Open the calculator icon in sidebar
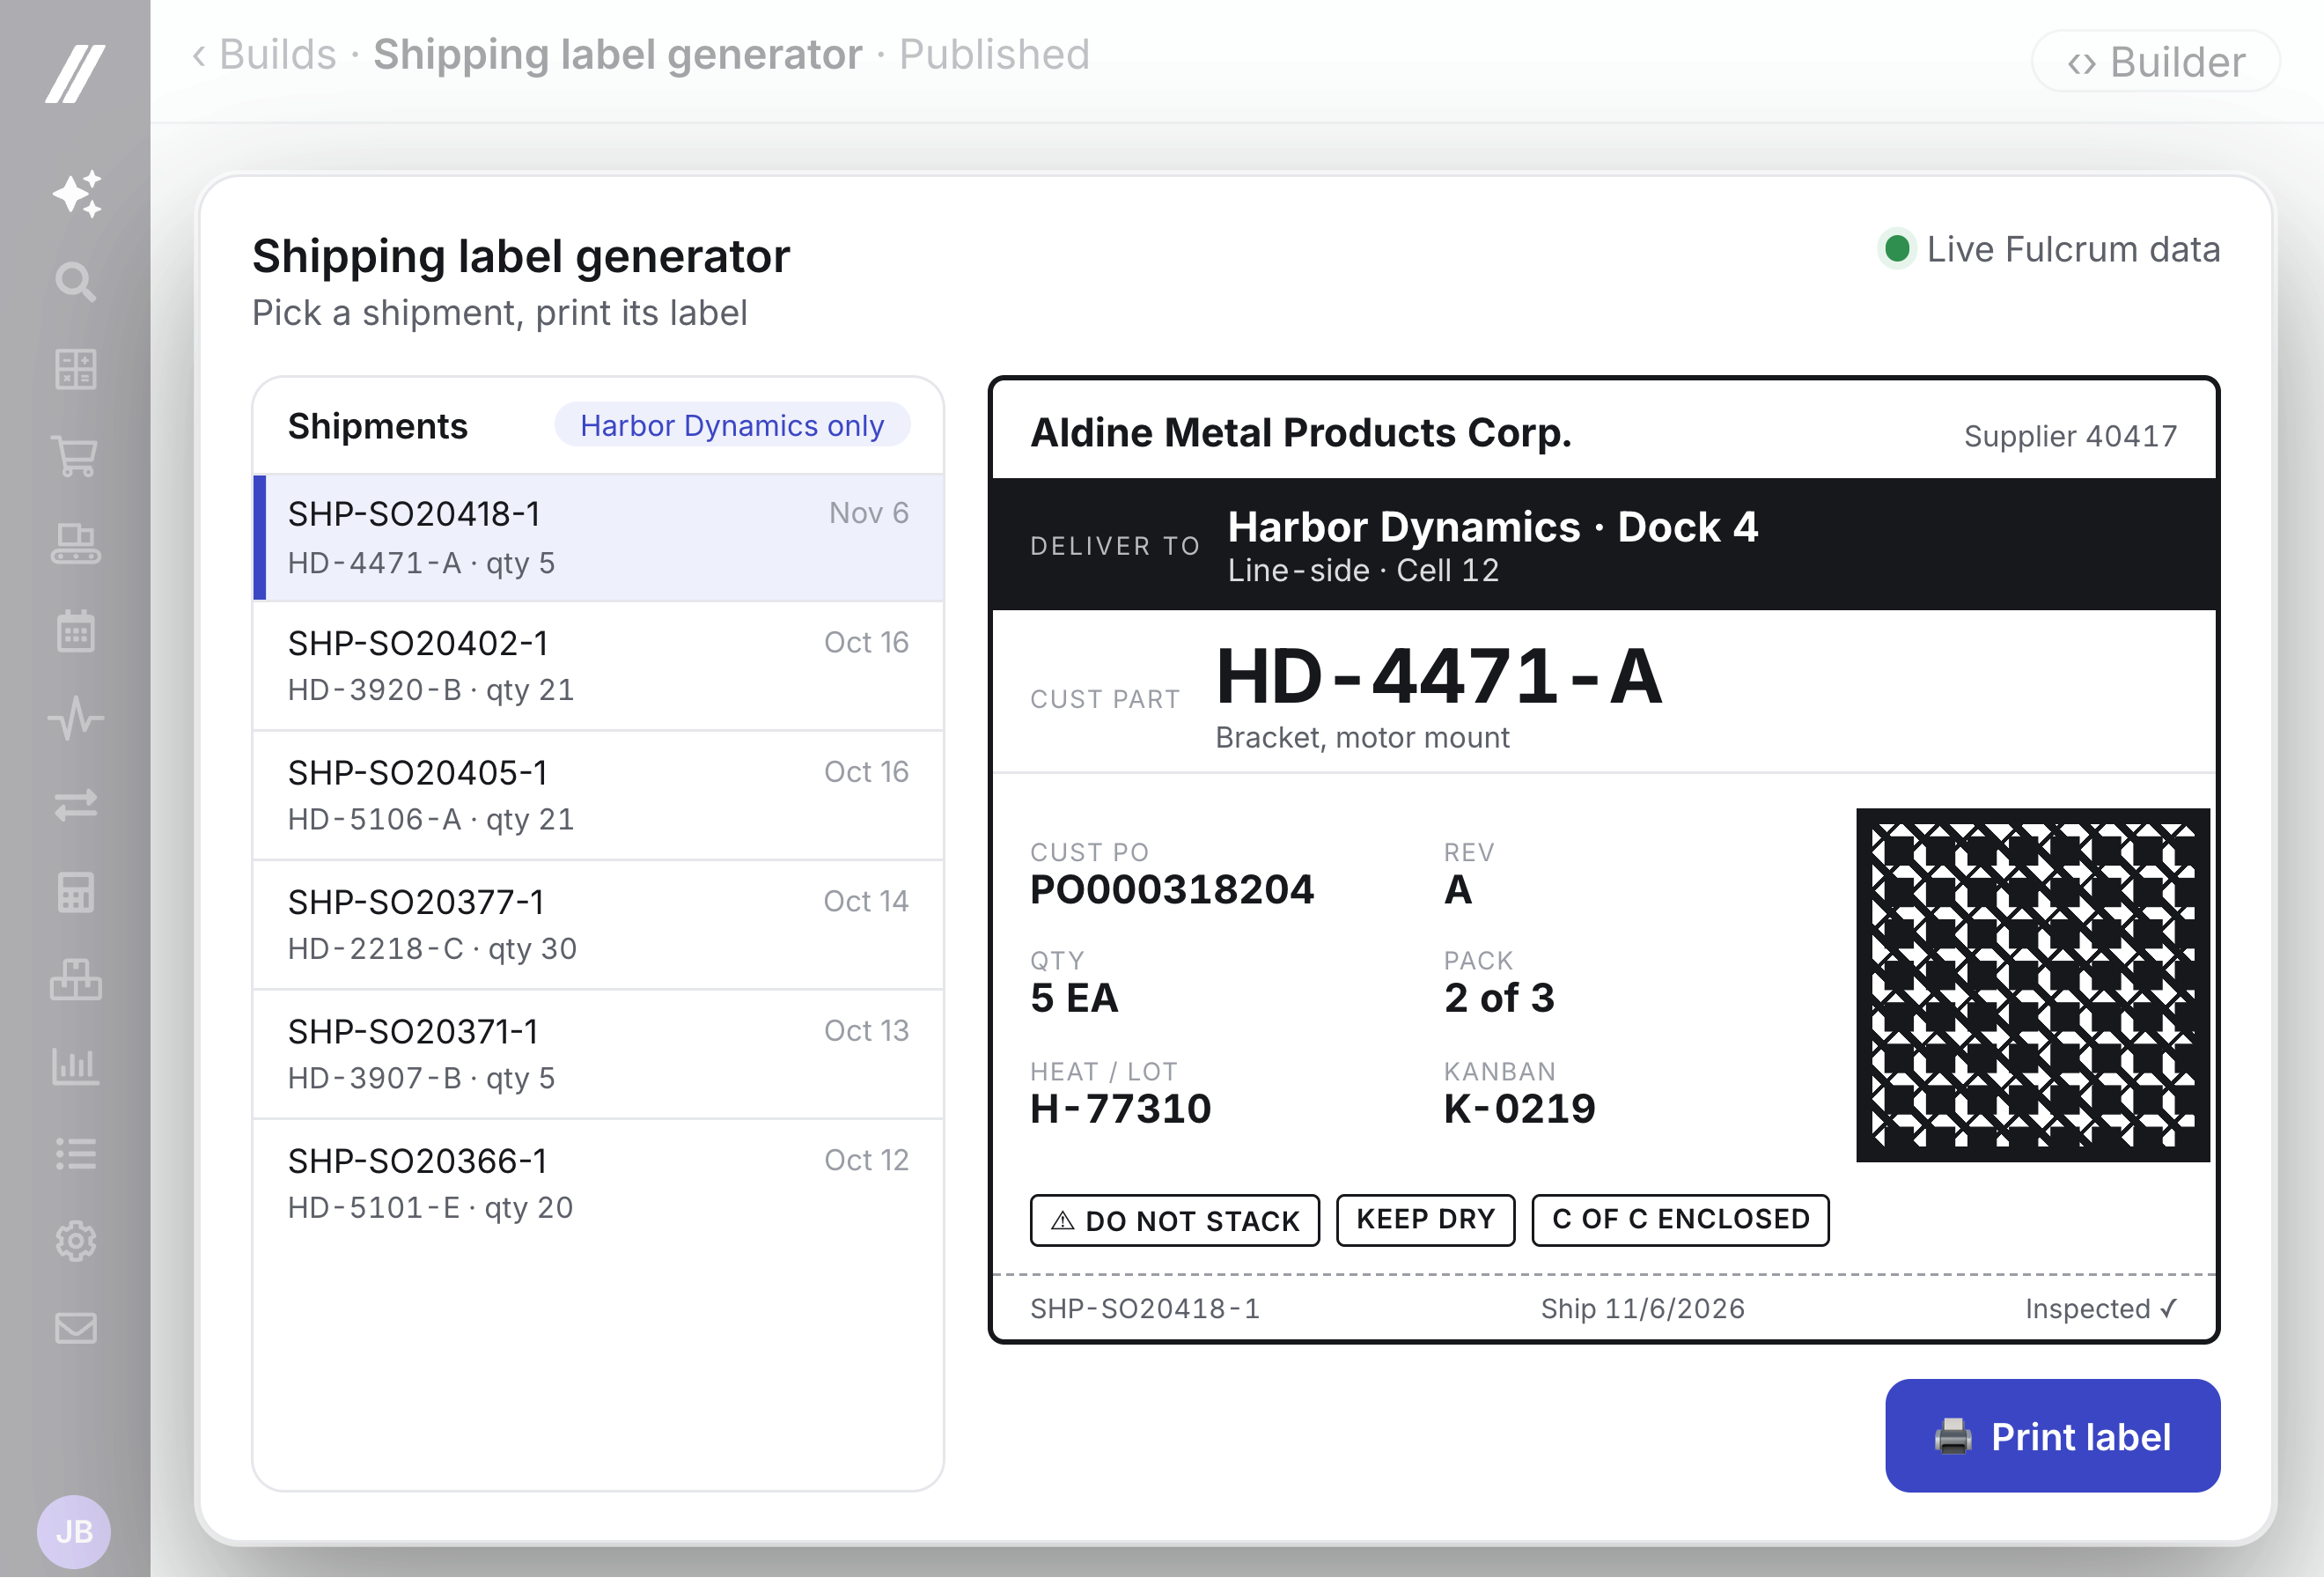2324x1585 pixels. [76, 895]
